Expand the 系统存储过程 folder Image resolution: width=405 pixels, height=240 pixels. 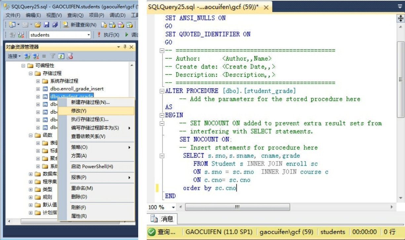38,81
